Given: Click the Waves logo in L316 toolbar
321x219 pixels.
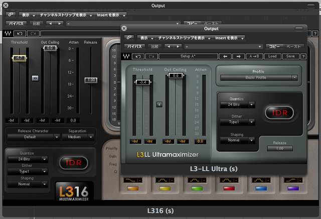Looking at the screenshot, I should [x=8, y=33].
